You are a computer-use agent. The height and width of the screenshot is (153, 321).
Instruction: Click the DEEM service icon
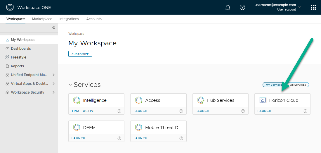(77, 127)
